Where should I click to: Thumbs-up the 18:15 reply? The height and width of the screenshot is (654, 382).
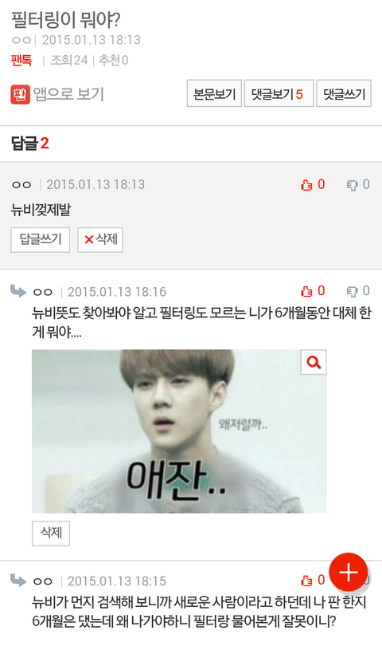pyautogui.click(x=313, y=580)
